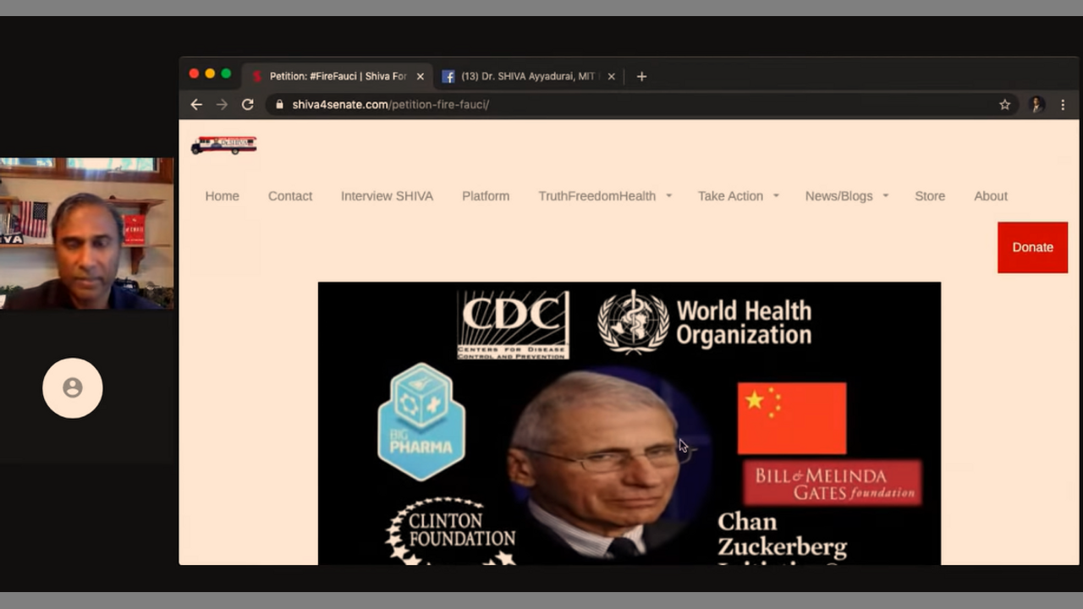Click the Chrome profile avatar icon

point(1036,104)
